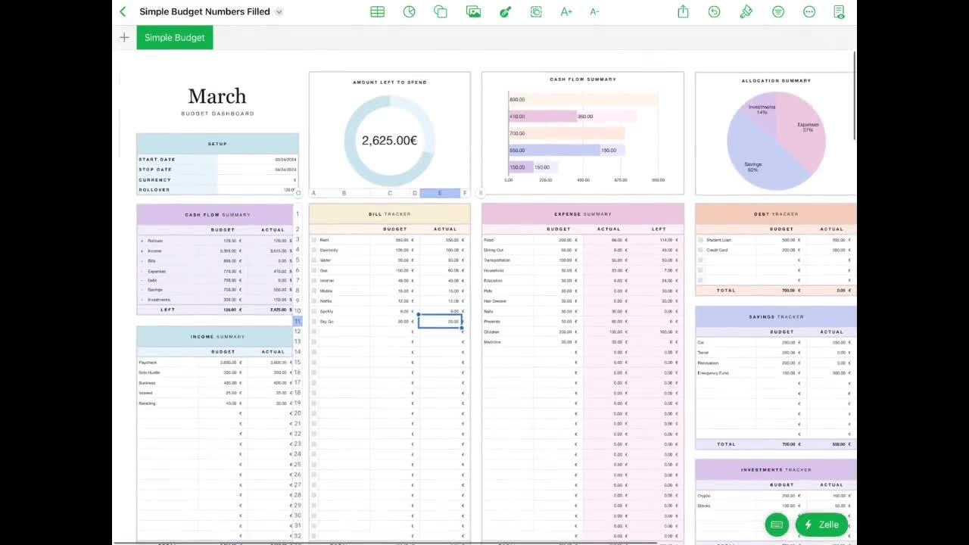Viewport: 969px width, 545px height.
Task: Select column header E in the spreadsheet
Action: tap(440, 193)
